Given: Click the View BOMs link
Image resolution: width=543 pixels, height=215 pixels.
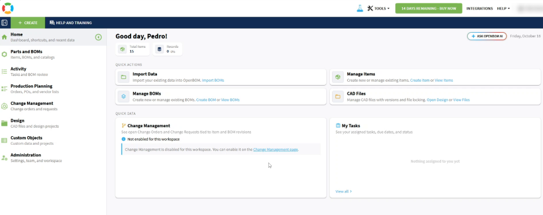Looking at the screenshot, I should pyautogui.click(x=230, y=100).
